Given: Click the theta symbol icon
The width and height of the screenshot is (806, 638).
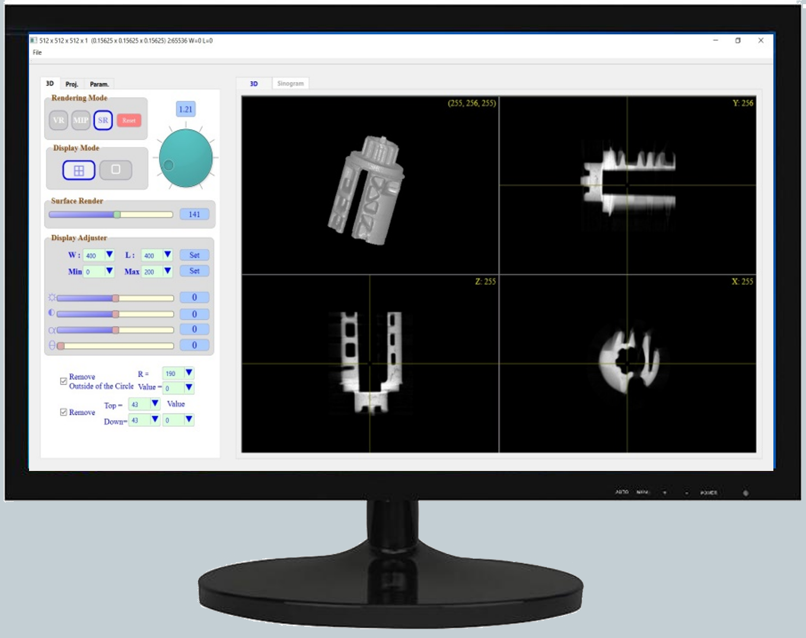Looking at the screenshot, I should tap(52, 345).
